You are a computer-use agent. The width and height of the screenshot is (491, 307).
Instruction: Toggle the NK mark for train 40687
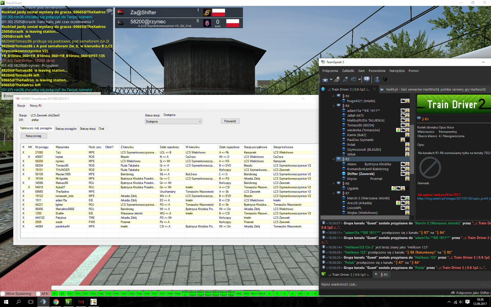click(29, 157)
